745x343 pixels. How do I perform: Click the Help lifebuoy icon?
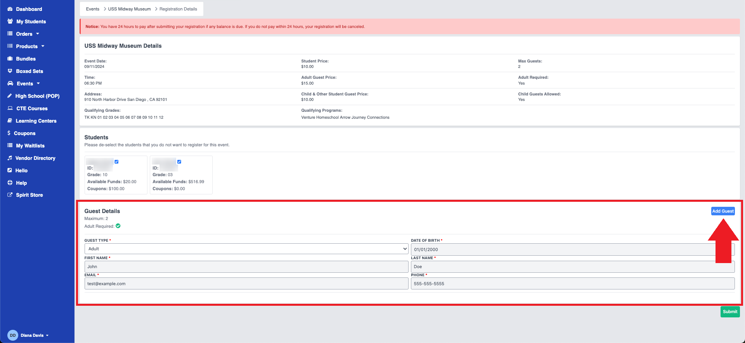tap(10, 183)
